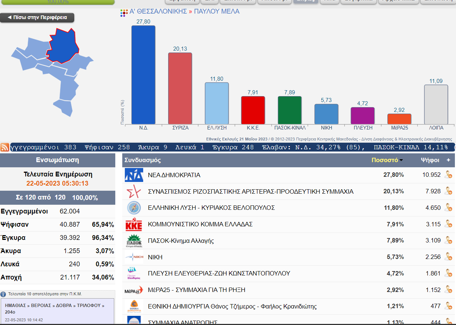Go back with Πίσω στην Περιφέρεια button
Viewport: 456px width, 325px height.
point(37,18)
